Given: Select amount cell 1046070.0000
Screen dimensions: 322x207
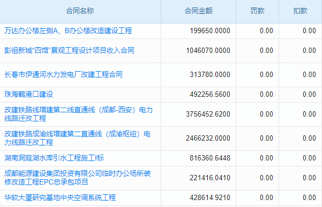Looking at the screenshot, I should (208, 50).
